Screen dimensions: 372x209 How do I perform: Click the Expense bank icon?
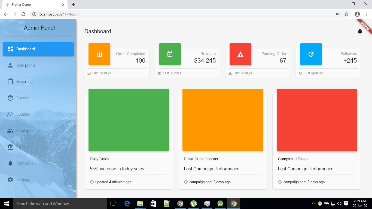tap(10, 147)
